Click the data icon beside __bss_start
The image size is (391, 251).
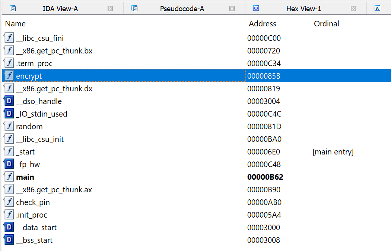9,240
